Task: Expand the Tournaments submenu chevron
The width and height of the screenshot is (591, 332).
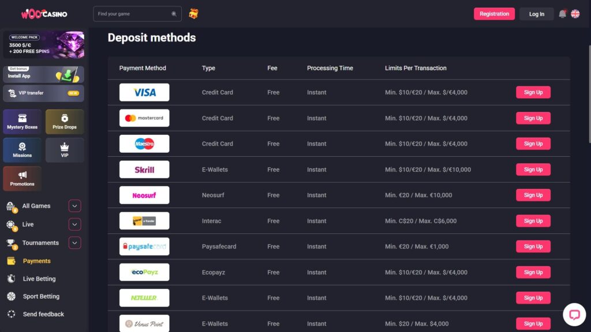Action: point(74,243)
